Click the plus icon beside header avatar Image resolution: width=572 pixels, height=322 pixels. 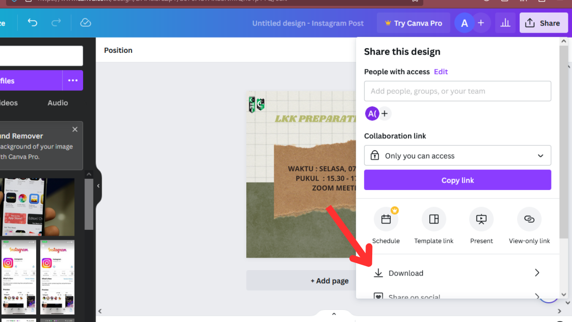pos(481,23)
